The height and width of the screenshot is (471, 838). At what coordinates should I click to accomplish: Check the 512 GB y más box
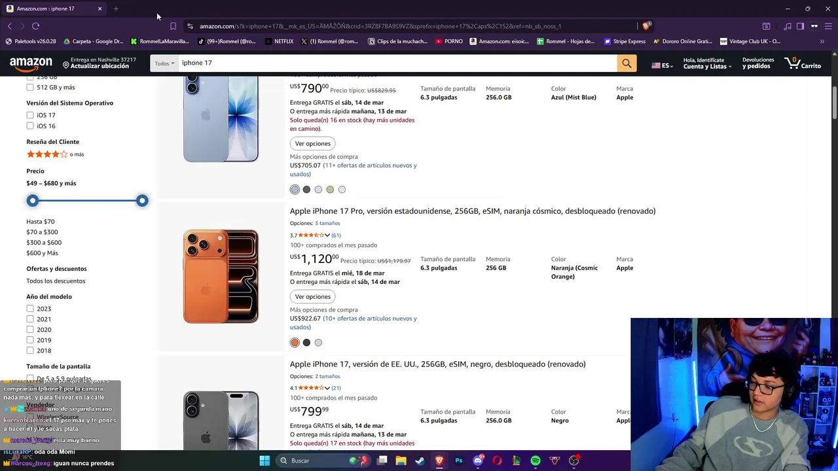pos(30,87)
